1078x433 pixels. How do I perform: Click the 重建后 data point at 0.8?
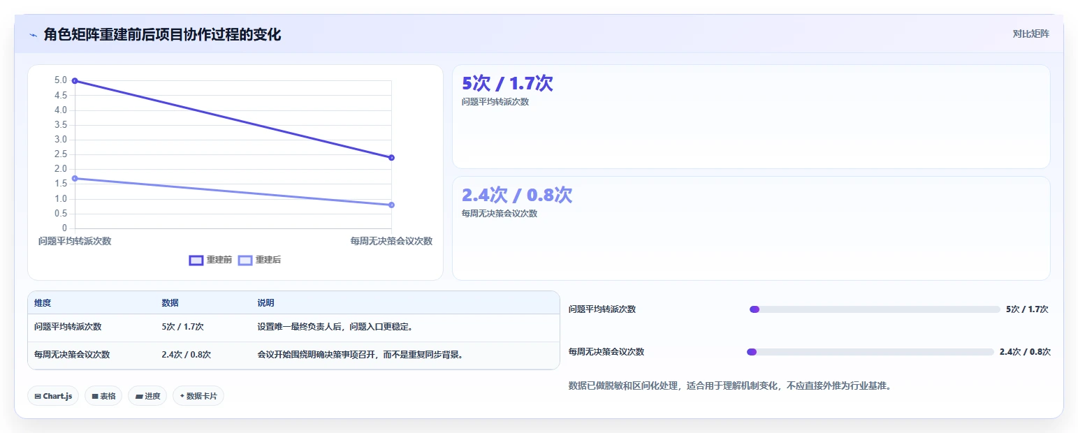[391, 205]
